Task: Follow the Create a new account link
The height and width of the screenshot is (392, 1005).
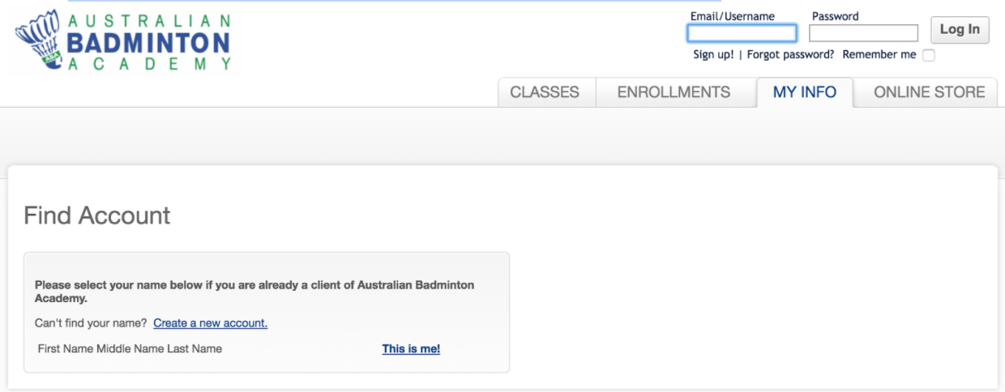Action: (x=211, y=323)
